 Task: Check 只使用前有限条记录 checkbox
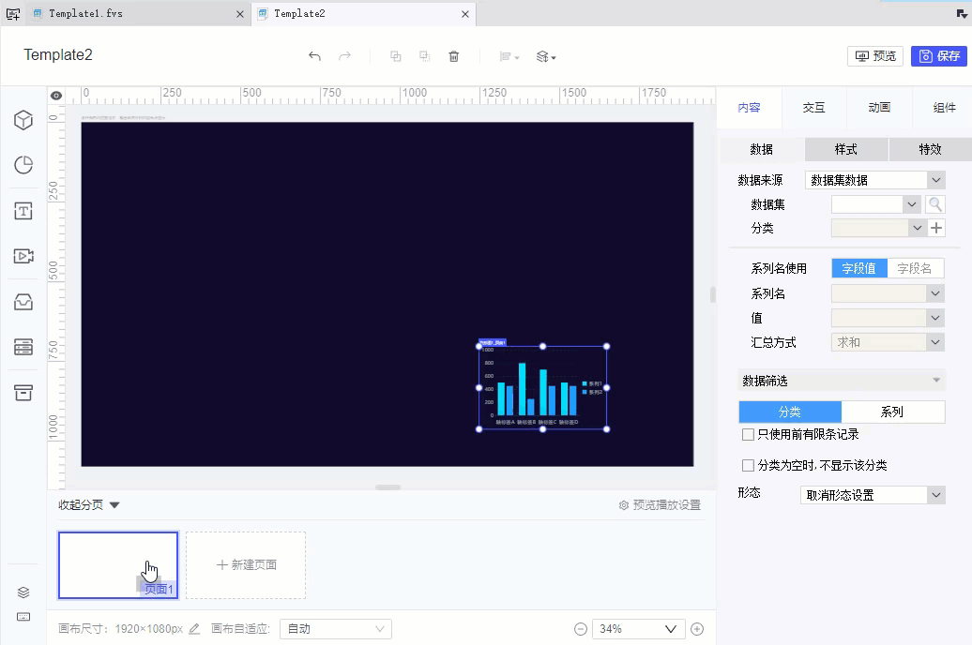(748, 434)
